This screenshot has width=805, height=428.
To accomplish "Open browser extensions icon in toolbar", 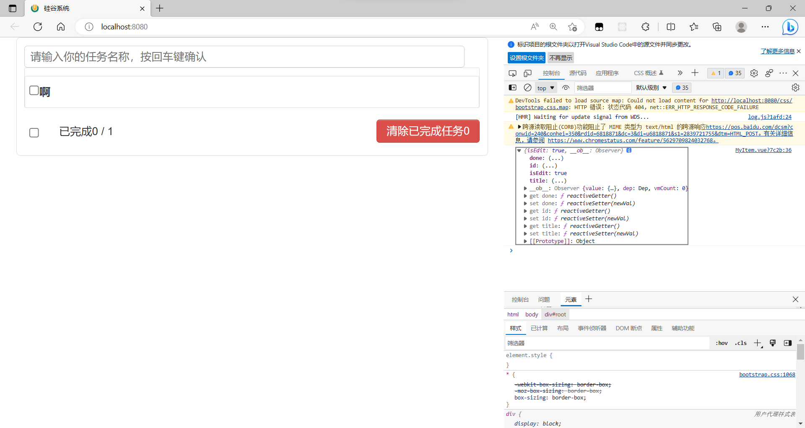I will click(645, 26).
